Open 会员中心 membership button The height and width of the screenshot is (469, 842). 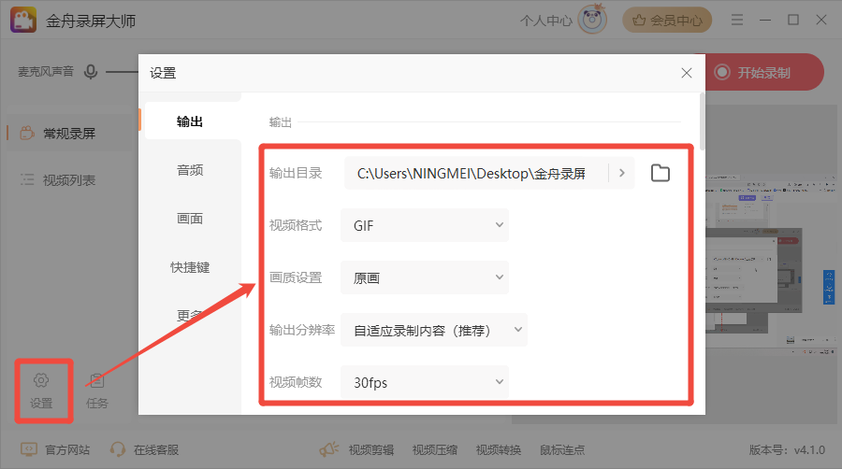coord(667,21)
